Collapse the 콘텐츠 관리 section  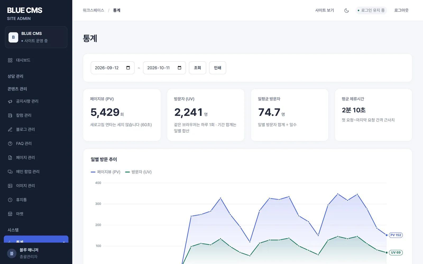pyautogui.click(x=17, y=89)
